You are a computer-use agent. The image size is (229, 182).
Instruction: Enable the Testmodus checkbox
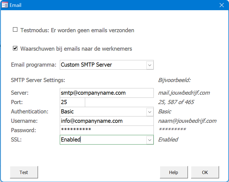coord(15,30)
